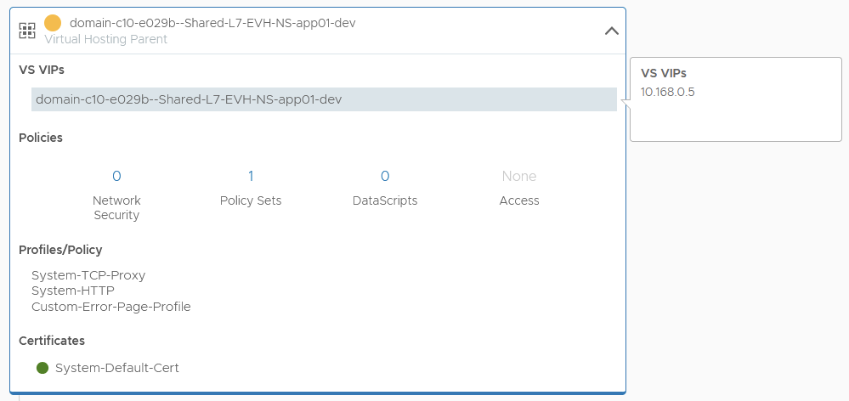Image resolution: width=849 pixels, height=401 pixels.
Task: Click the Virtual Hosting Parent subtitle text
Action: [x=106, y=39]
